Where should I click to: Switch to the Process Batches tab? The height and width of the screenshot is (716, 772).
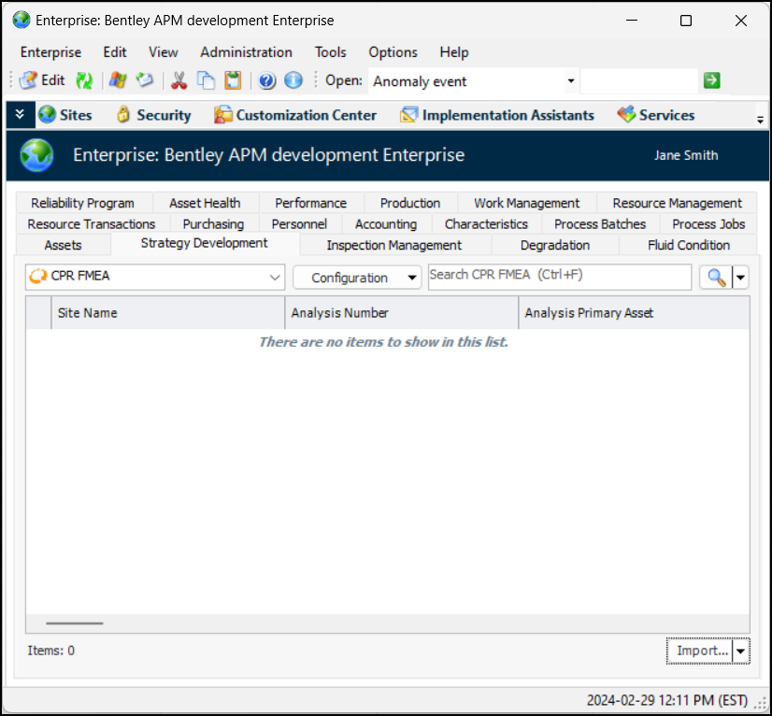[600, 224]
